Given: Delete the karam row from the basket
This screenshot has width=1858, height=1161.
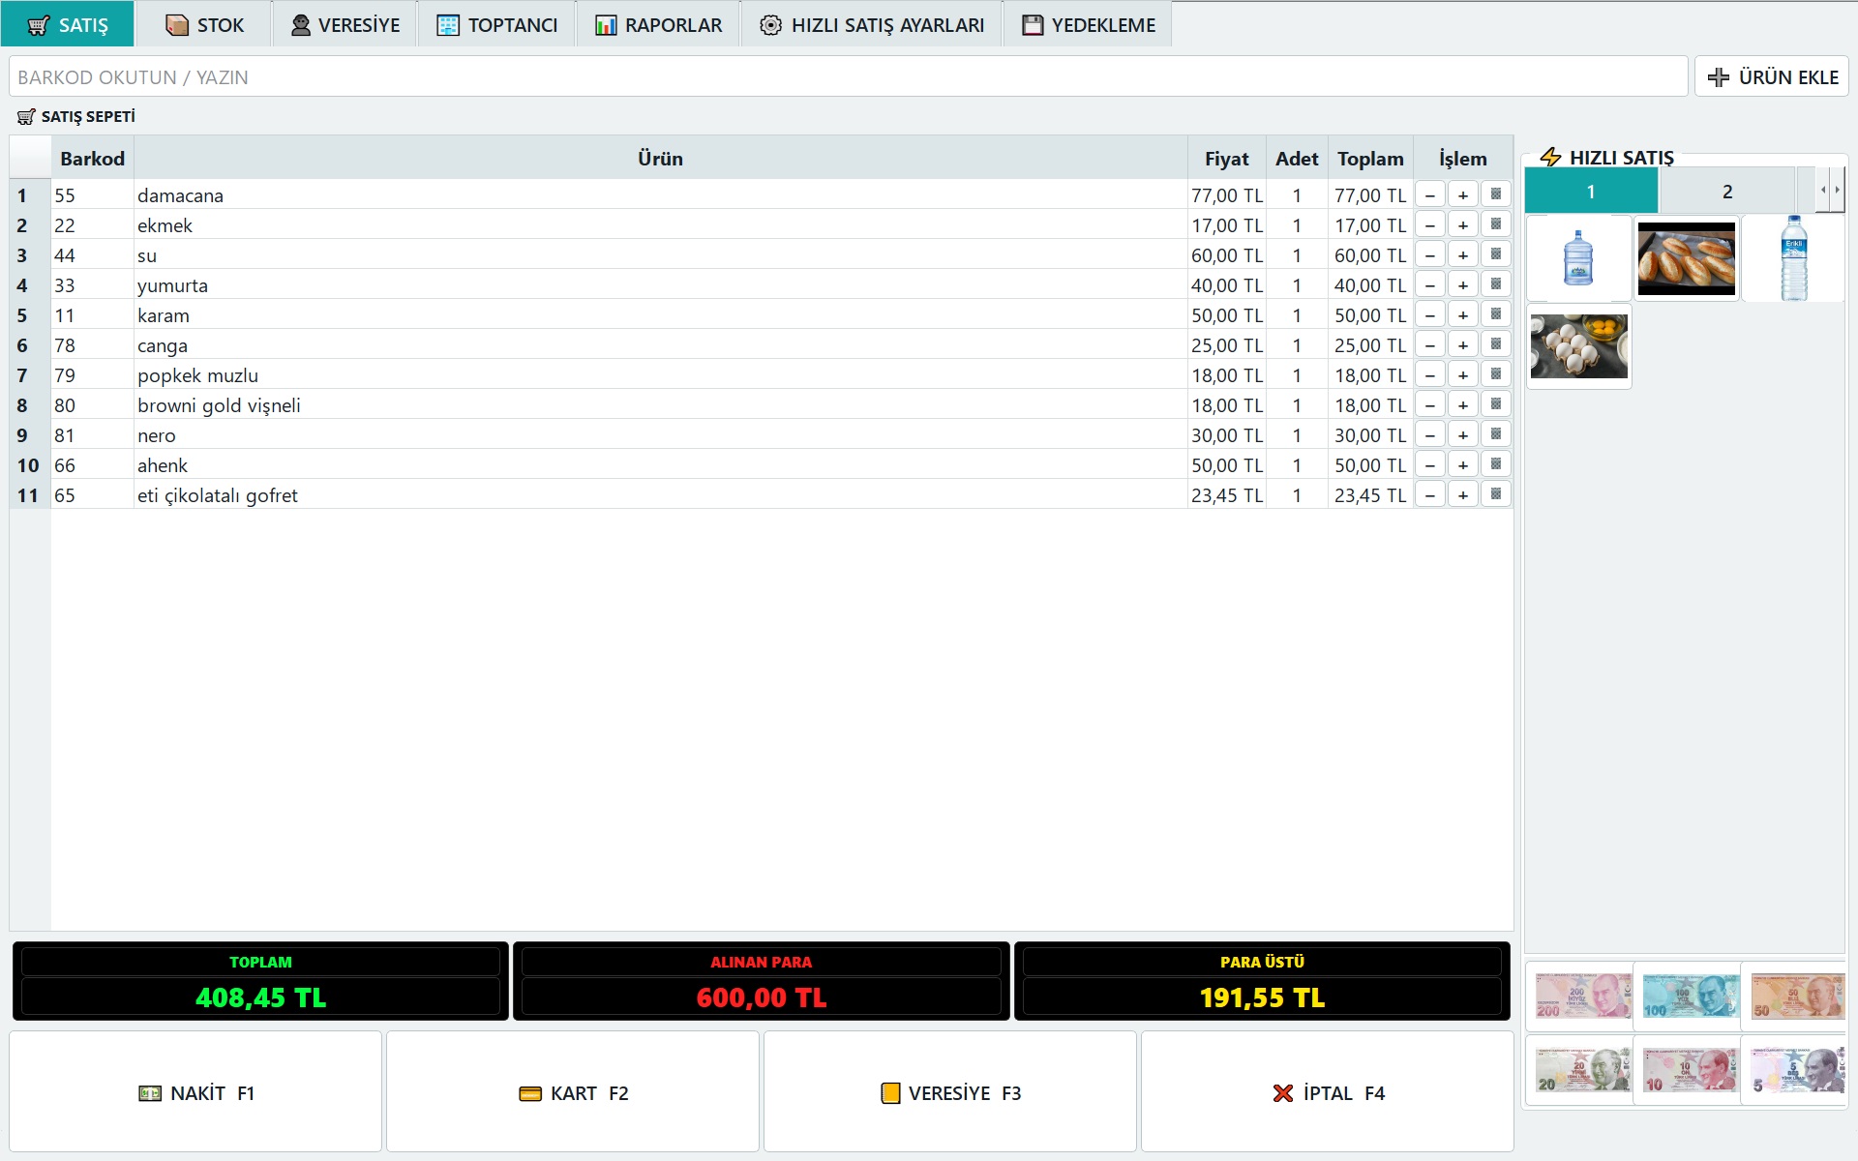Looking at the screenshot, I should point(1496,314).
